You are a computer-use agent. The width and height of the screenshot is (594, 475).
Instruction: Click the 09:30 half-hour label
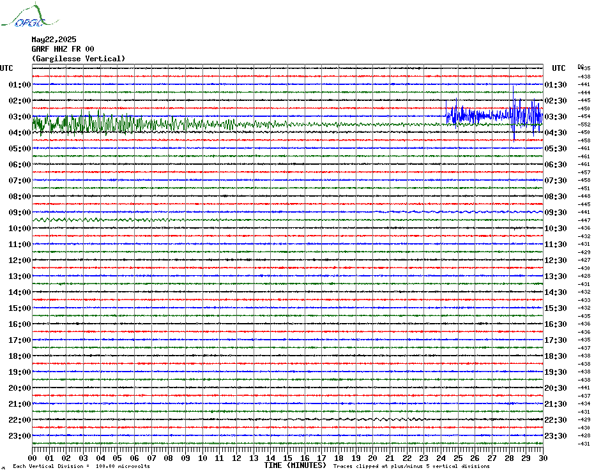click(556, 212)
